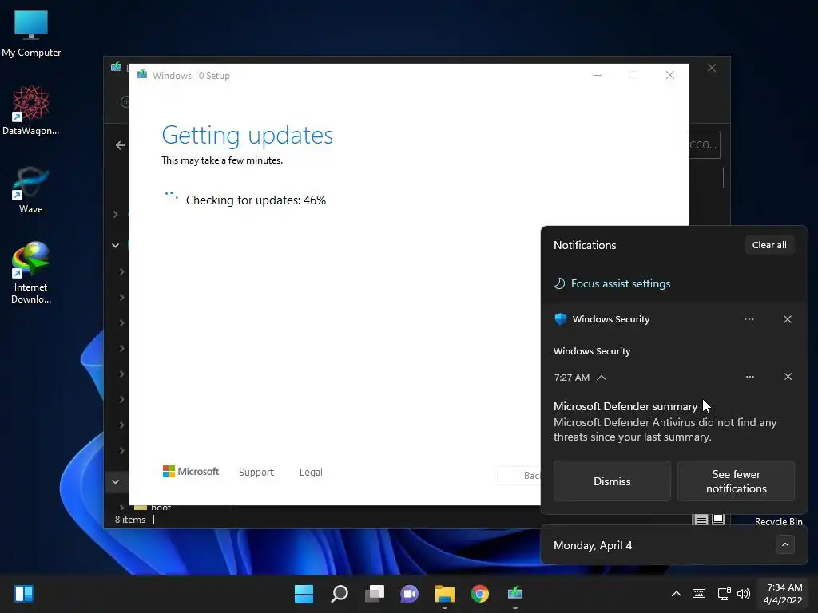Click the 8 items status text
The image size is (818, 613).
click(130, 520)
